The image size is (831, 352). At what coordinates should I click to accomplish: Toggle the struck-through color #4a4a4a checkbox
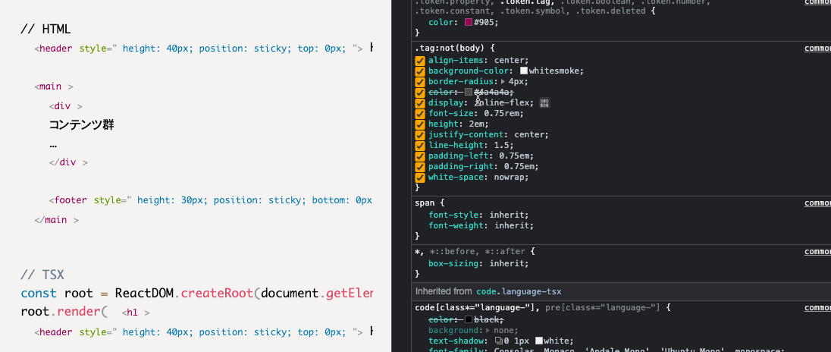(x=420, y=93)
